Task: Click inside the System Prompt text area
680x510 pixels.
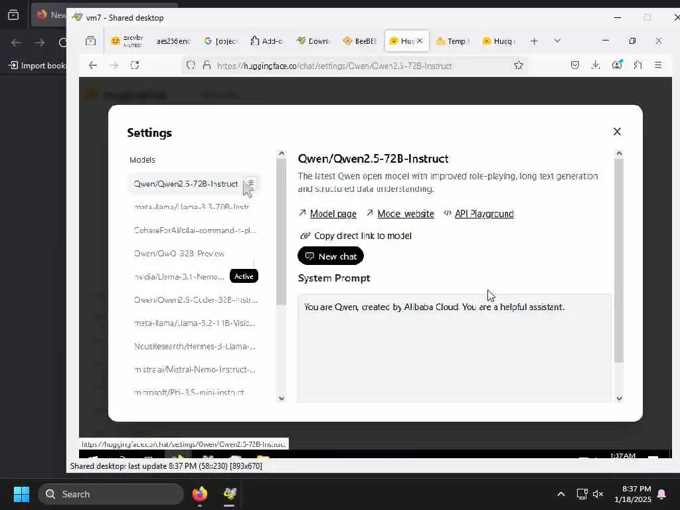Action: 454,348
